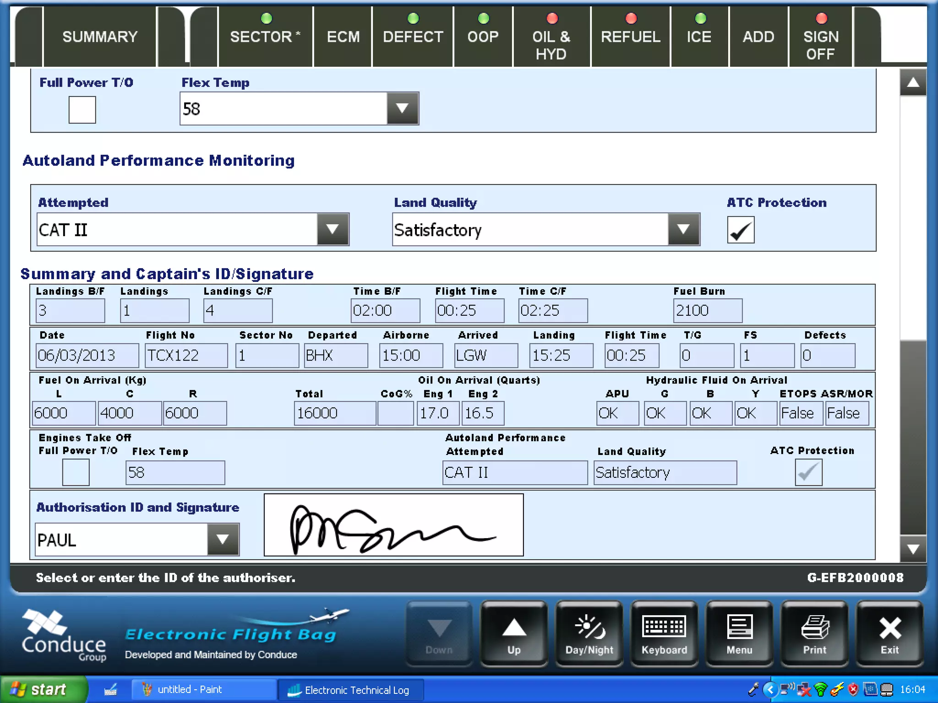938x703 pixels.
Task: Exit the Electronic Flight Bag
Action: click(889, 634)
